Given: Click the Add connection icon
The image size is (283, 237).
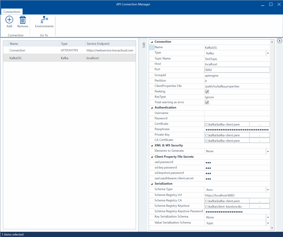Looking at the screenshot, I should point(9,20).
